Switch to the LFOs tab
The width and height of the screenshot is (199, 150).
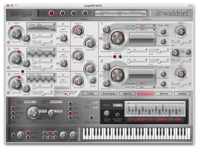click(x=91, y=94)
